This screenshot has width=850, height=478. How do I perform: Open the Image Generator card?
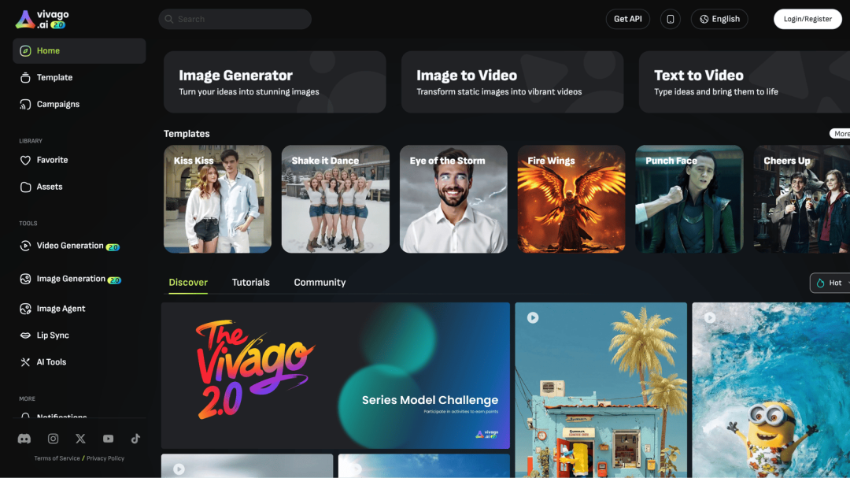coord(275,82)
